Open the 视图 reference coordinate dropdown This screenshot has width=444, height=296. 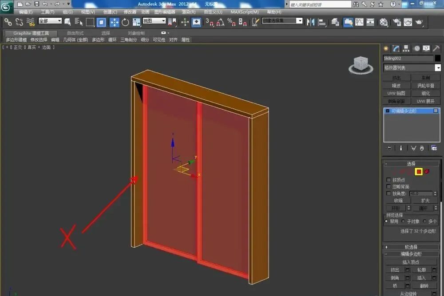tap(154, 21)
